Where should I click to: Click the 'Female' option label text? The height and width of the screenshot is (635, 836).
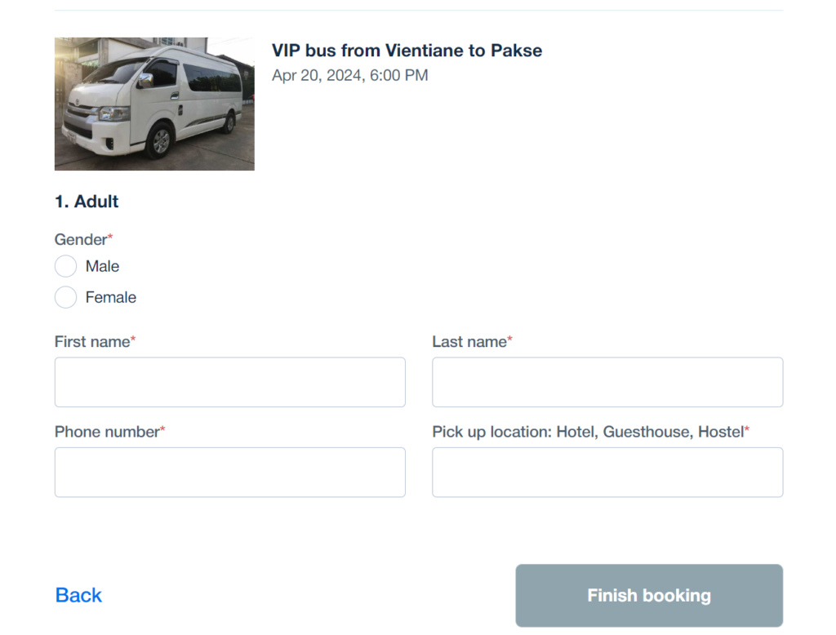click(x=111, y=297)
